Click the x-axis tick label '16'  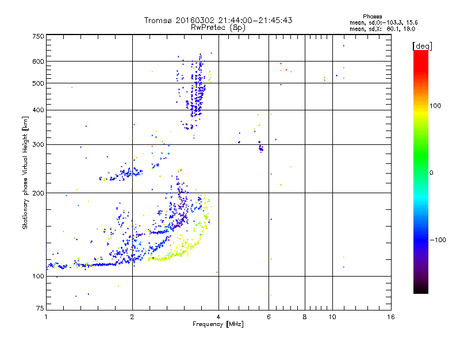point(391,317)
